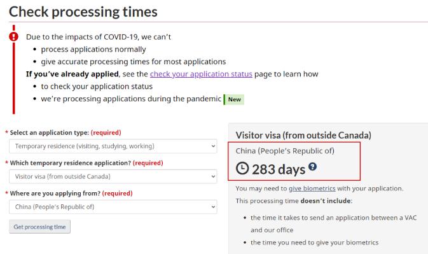The width and height of the screenshot is (428, 254).
Task: Click the red exclamation alert icon
Action: click(13, 36)
